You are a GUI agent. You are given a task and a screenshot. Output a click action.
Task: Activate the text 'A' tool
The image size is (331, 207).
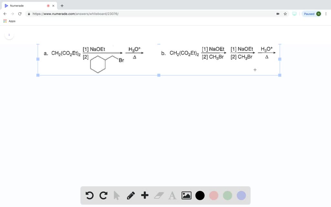(x=172, y=195)
